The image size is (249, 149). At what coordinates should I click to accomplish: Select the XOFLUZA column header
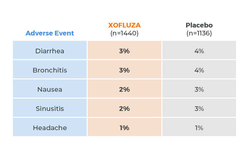point(124,25)
